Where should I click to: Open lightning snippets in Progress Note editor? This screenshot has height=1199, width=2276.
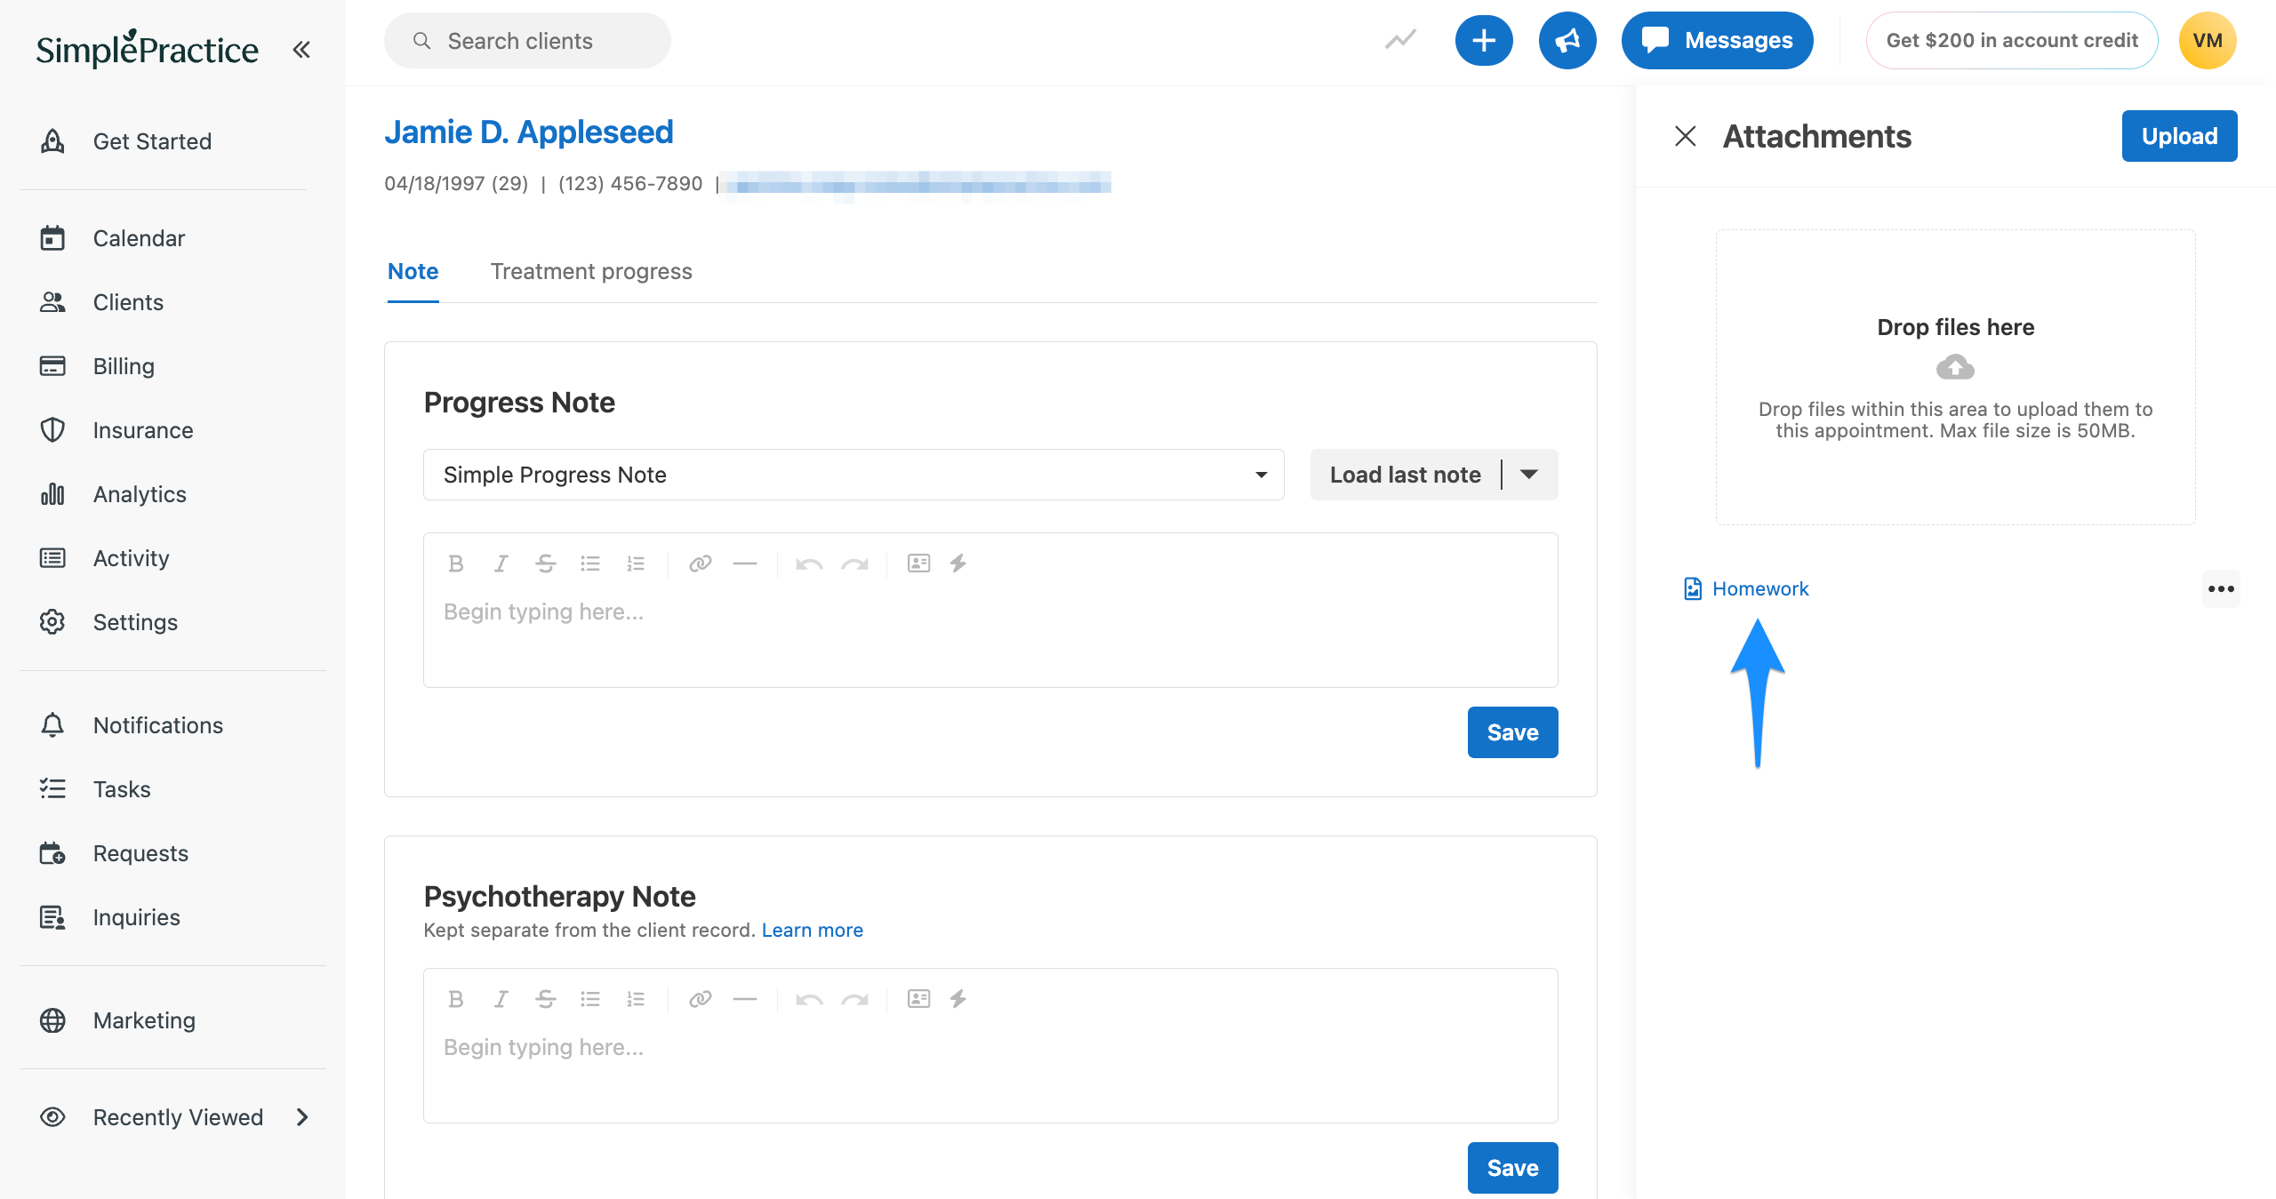coord(958,564)
